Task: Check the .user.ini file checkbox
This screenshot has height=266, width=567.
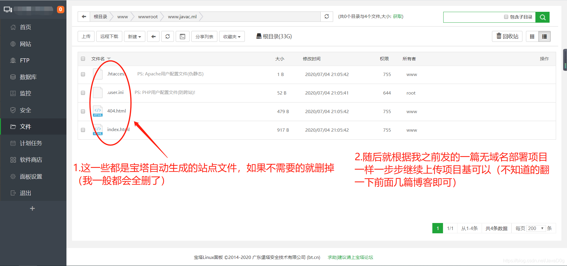Action: click(x=83, y=92)
